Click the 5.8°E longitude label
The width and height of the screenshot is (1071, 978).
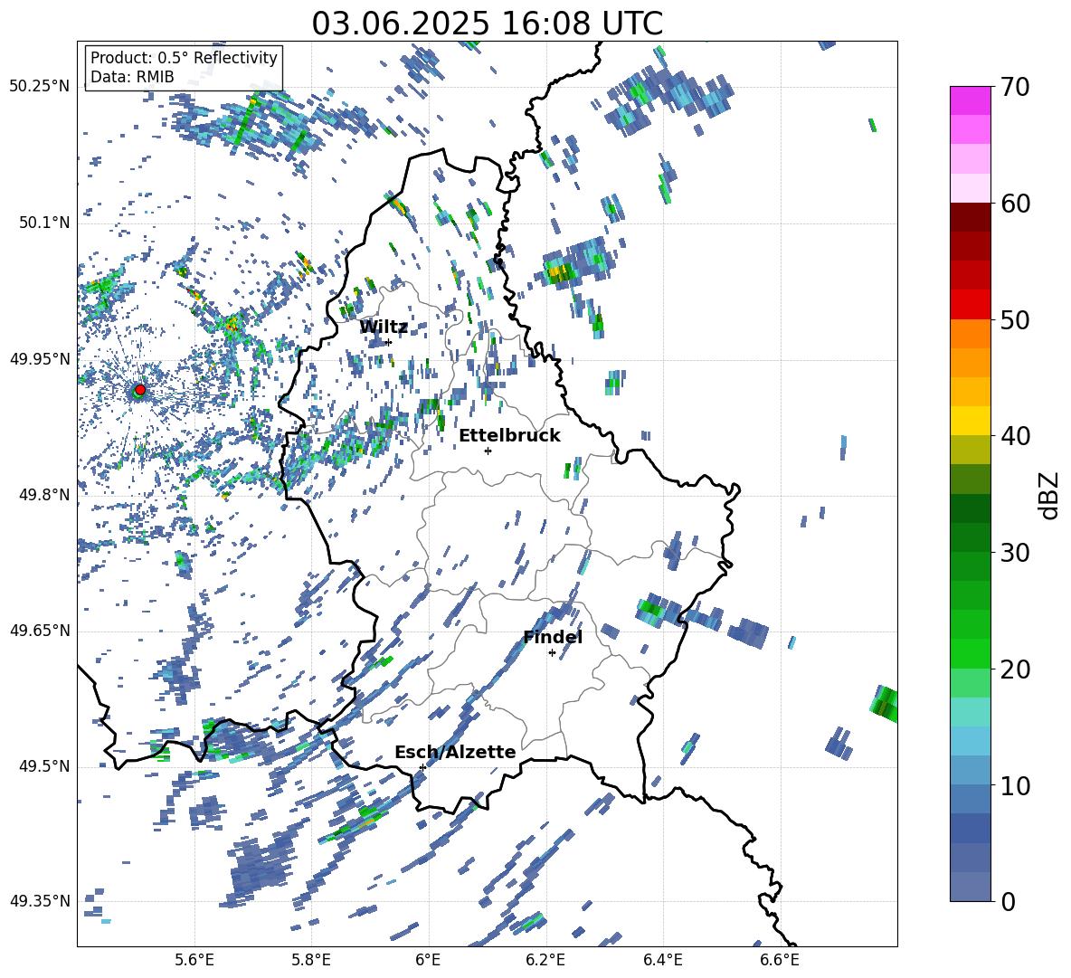pos(311,960)
